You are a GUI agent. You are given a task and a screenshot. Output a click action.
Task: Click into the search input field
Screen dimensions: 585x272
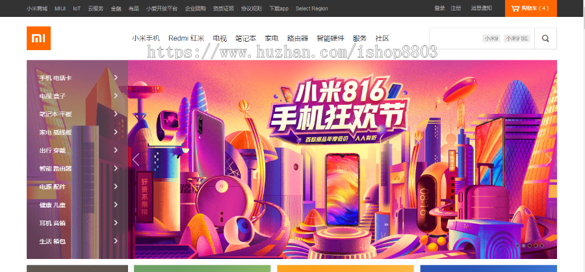point(482,38)
